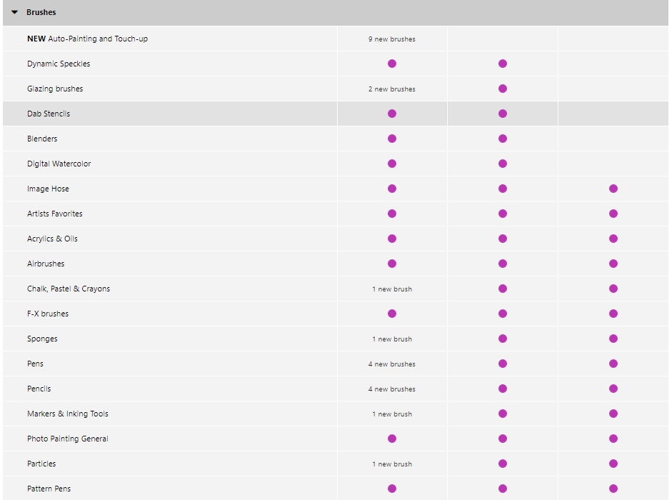Click the second purple dot in Dab Stencils row
This screenshot has height=500, width=672.
503,114
